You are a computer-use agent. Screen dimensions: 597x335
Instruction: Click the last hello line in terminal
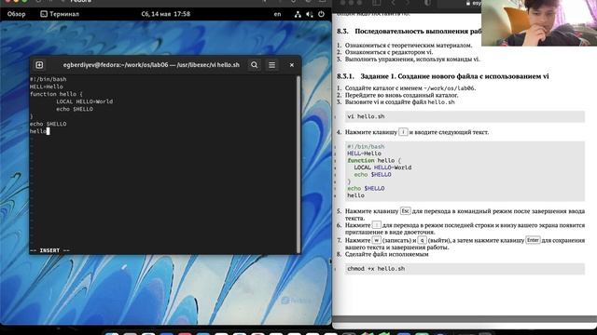[39, 131]
